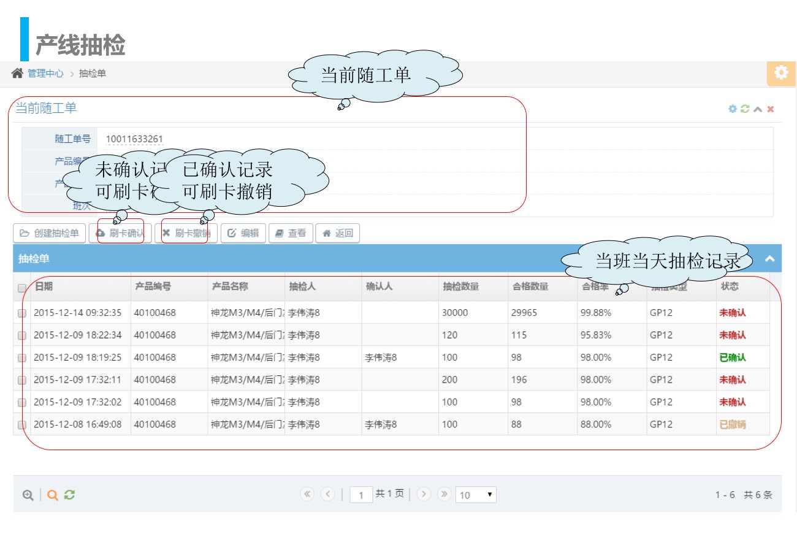797x552 pixels.
Task: Open the rows-per-page dropdown showing 10
Action: coord(476,495)
